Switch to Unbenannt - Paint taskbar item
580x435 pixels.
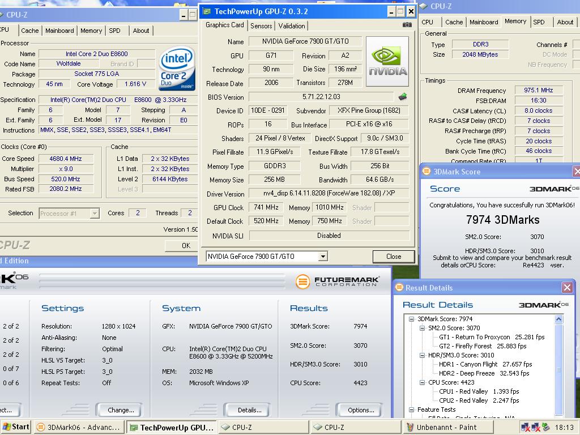(x=447, y=427)
